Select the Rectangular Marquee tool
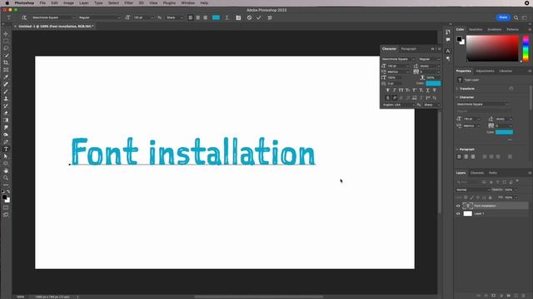 click(x=6, y=41)
